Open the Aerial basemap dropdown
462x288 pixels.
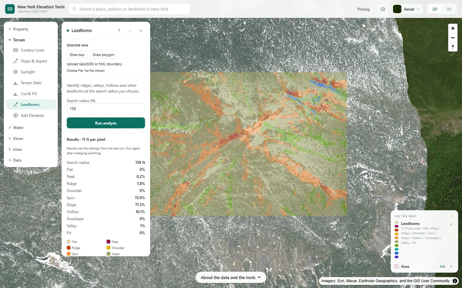click(x=407, y=9)
